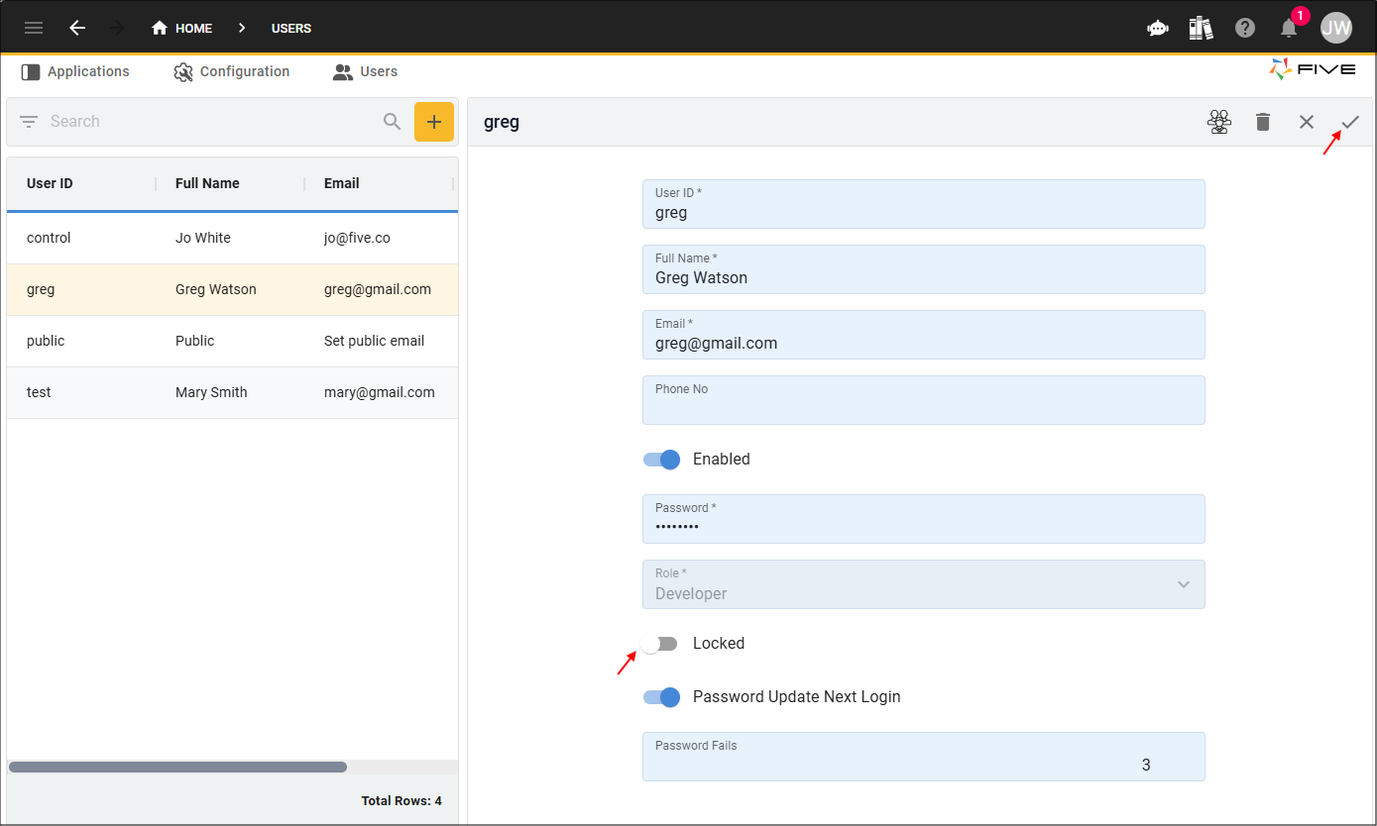Save the user with the checkmark icon
1377x826 pixels.
pyautogui.click(x=1350, y=122)
